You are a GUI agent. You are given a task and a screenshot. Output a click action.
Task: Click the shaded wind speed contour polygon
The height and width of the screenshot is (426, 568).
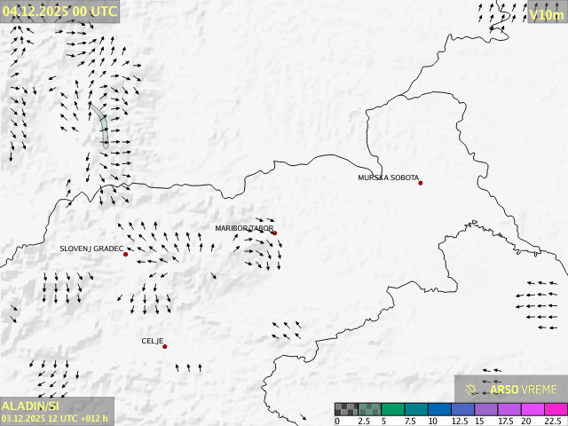pos(102,123)
